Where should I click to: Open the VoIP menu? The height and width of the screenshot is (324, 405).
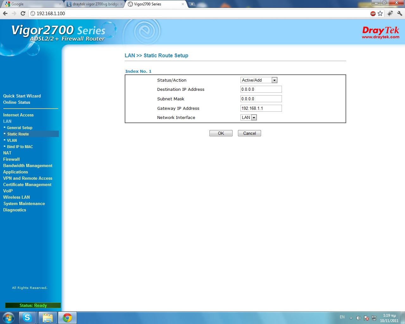tap(8, 191)
